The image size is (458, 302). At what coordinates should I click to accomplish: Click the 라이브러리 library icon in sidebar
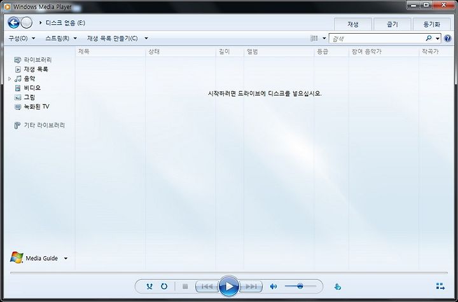(x=18, y=60)
